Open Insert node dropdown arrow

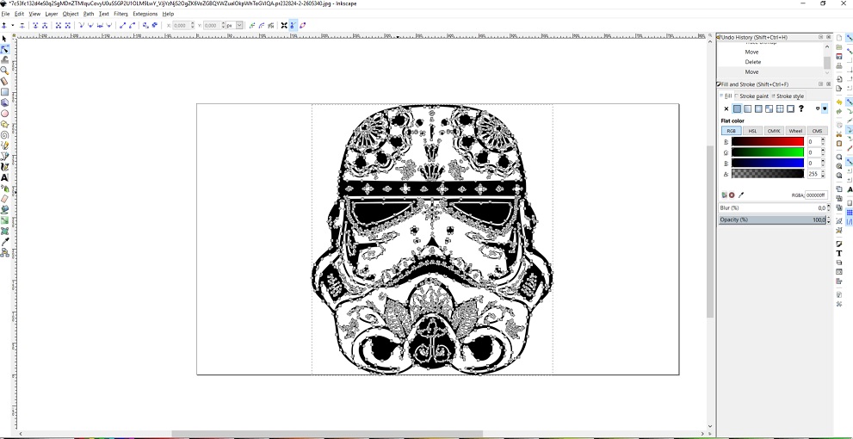point(13,25)
